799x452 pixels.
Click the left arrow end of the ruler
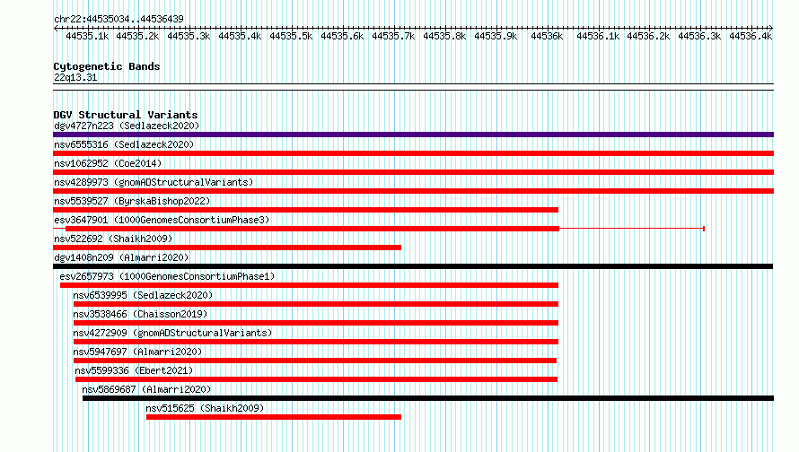(56, 28)
